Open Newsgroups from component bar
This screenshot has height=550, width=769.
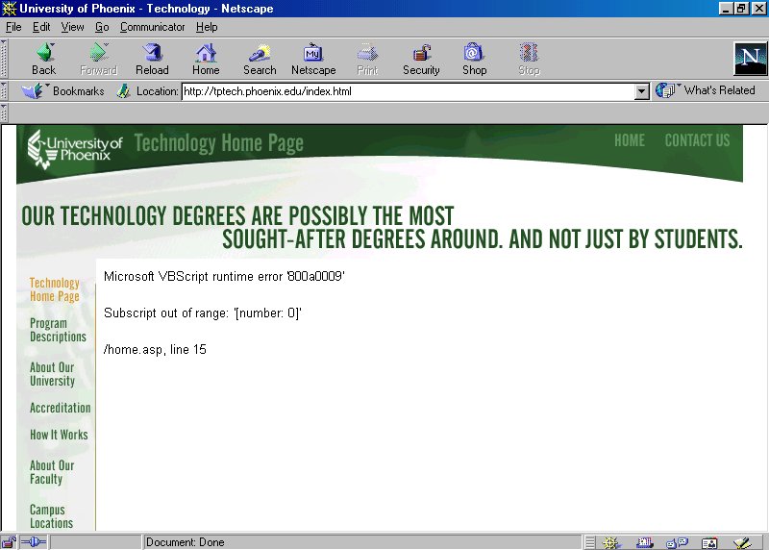pyautogui.click(x=677, y=542)
